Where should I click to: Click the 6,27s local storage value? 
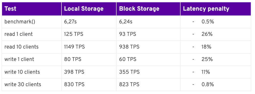pyautogui.click(x=70, y=22)
